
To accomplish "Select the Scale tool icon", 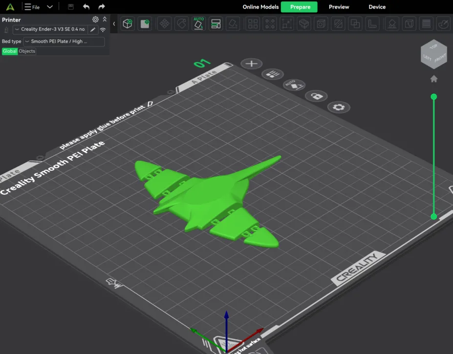I will 286,23.
